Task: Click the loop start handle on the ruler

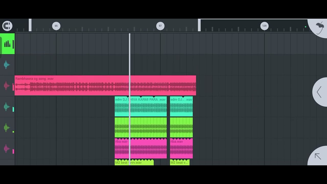Action: pos(30,25)
